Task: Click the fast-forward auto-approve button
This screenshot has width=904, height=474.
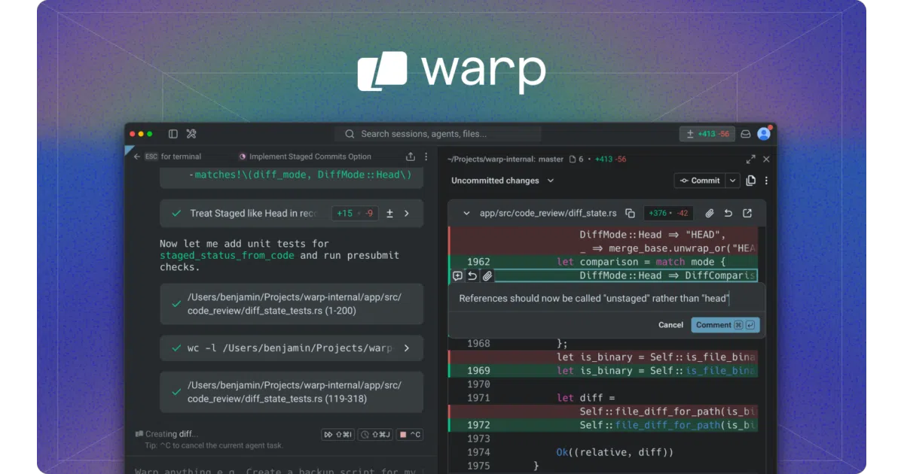Action: (337, 434)
